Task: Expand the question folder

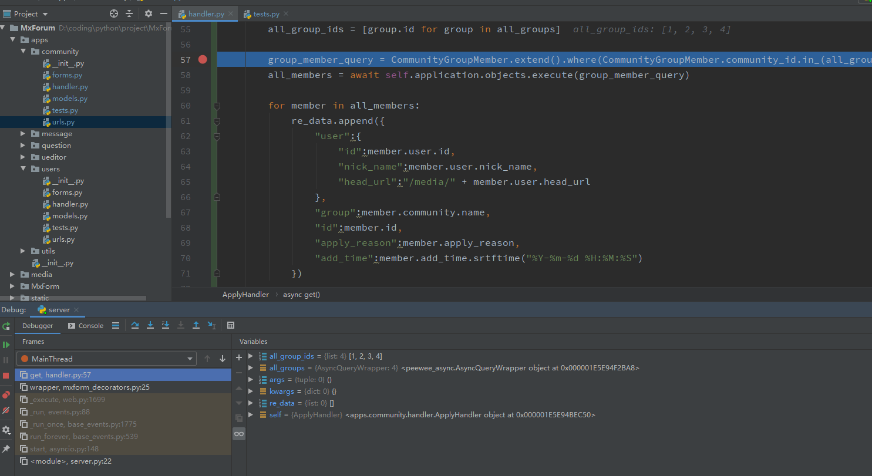Action: [23, 145]
